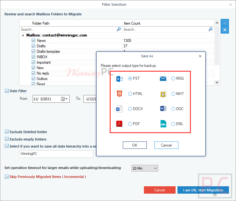Click the DOC Word file icon

pos(163,109)
